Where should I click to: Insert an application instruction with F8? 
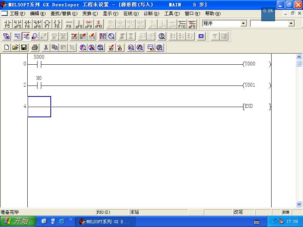pos(57,24)
